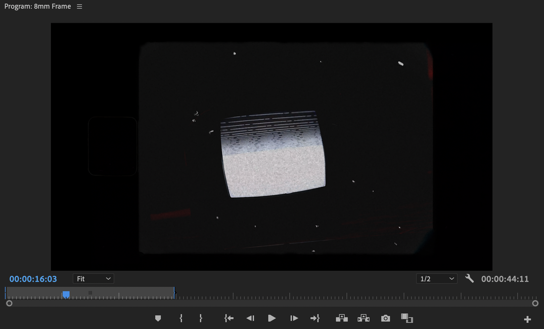544x329 pixels.
Task: Click the left zoom scroll bar handle
Action: (x=9, y=303)
